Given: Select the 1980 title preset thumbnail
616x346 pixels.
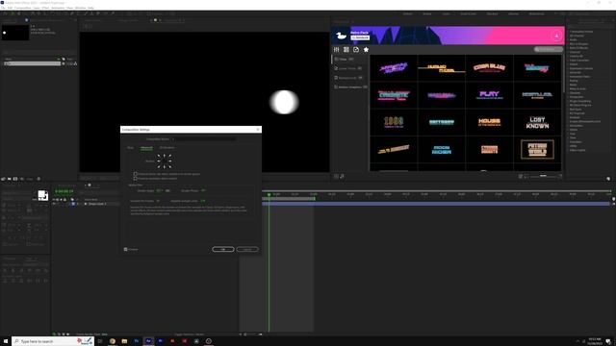Looking at the screenshot, I should coord(394,122).
